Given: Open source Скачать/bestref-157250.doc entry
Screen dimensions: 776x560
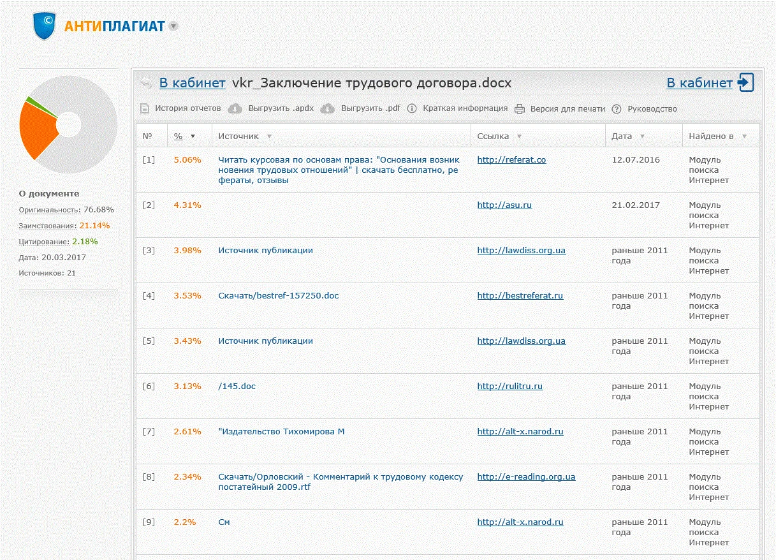Looking at the screenshot, I should pos(279,296).
